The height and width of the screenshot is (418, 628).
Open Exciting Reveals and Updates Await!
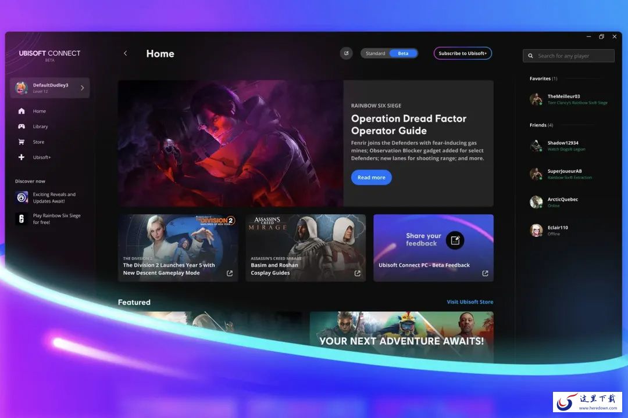[54, 197]
